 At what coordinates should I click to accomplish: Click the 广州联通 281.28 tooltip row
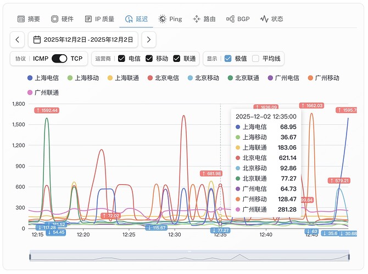coord(266,209)
